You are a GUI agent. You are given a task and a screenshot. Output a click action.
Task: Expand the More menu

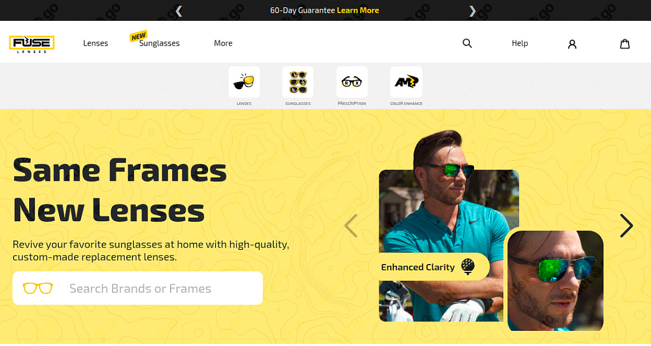[x=223, y=43]
